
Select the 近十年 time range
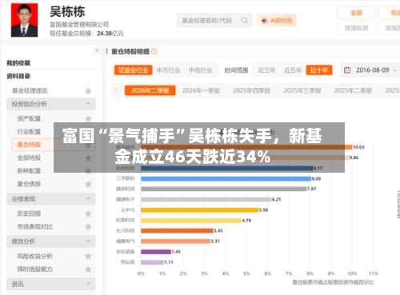tap(319, 70)
